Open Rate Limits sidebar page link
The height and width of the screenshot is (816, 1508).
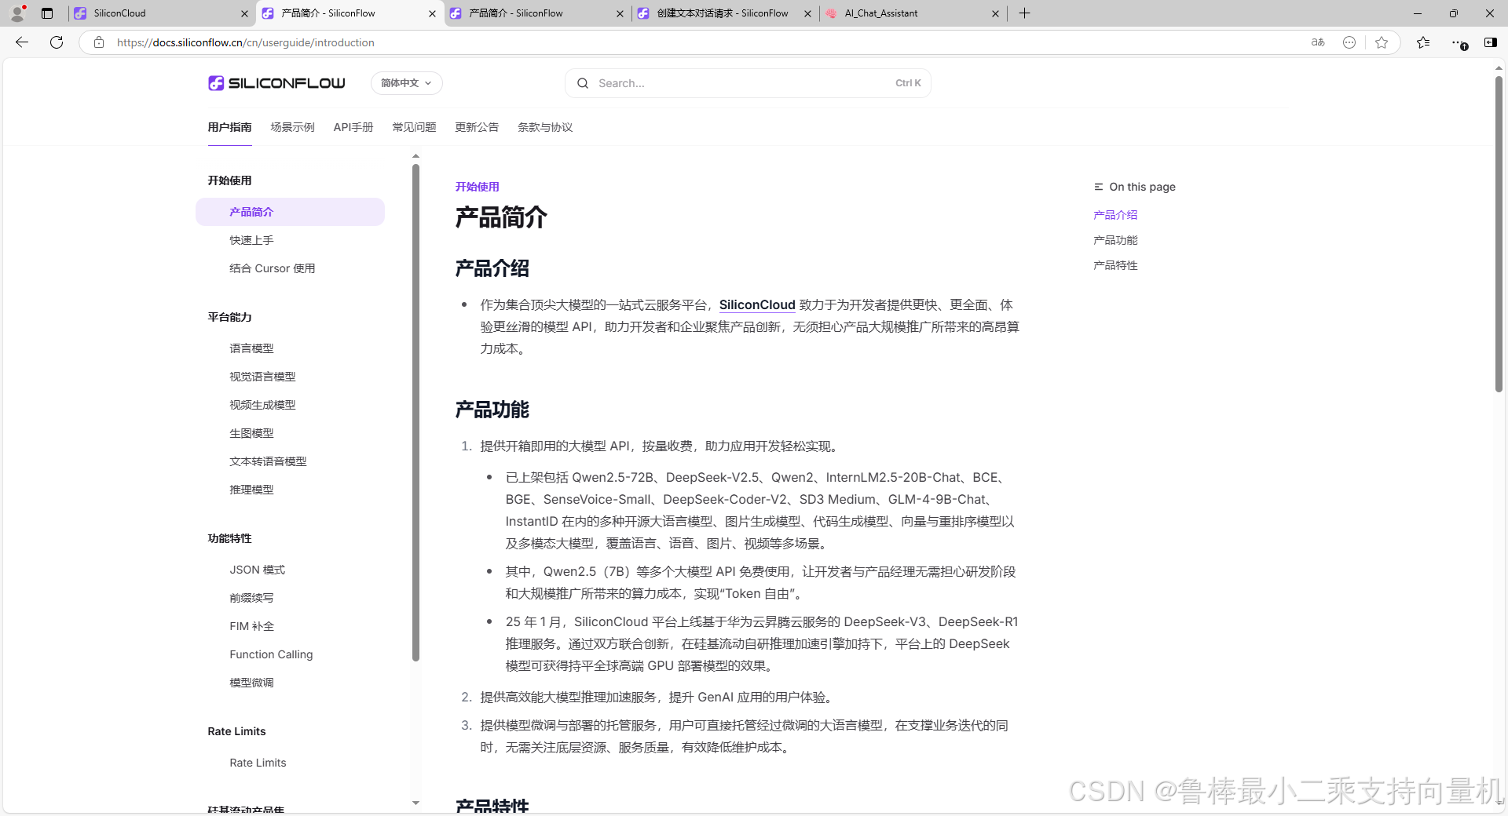point(258,763)
